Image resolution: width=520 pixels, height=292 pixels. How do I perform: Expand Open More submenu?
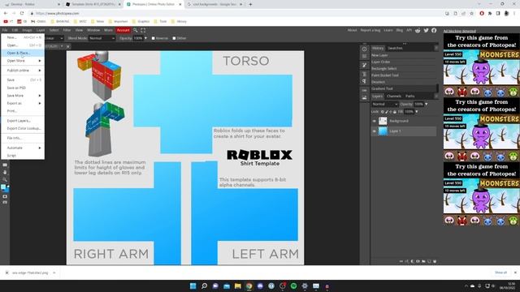point(23,61)
